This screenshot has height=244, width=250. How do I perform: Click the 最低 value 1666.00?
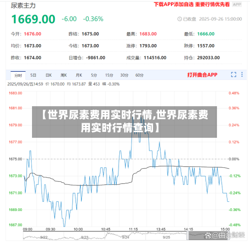coord(206,34)
